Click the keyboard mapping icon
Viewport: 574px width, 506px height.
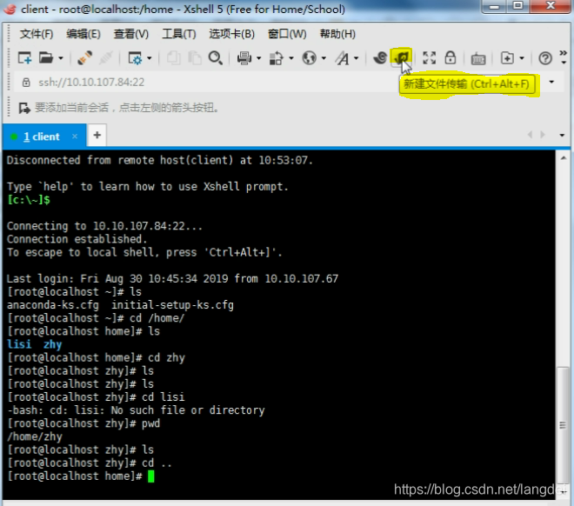478,58
